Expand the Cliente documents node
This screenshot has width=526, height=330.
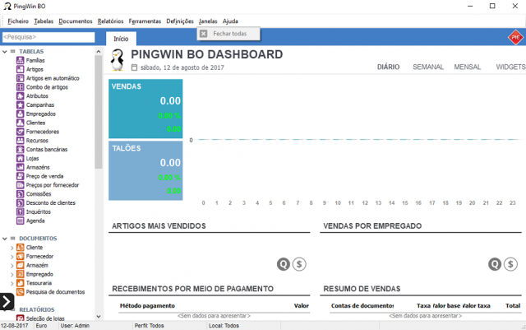tap(12, 247)
